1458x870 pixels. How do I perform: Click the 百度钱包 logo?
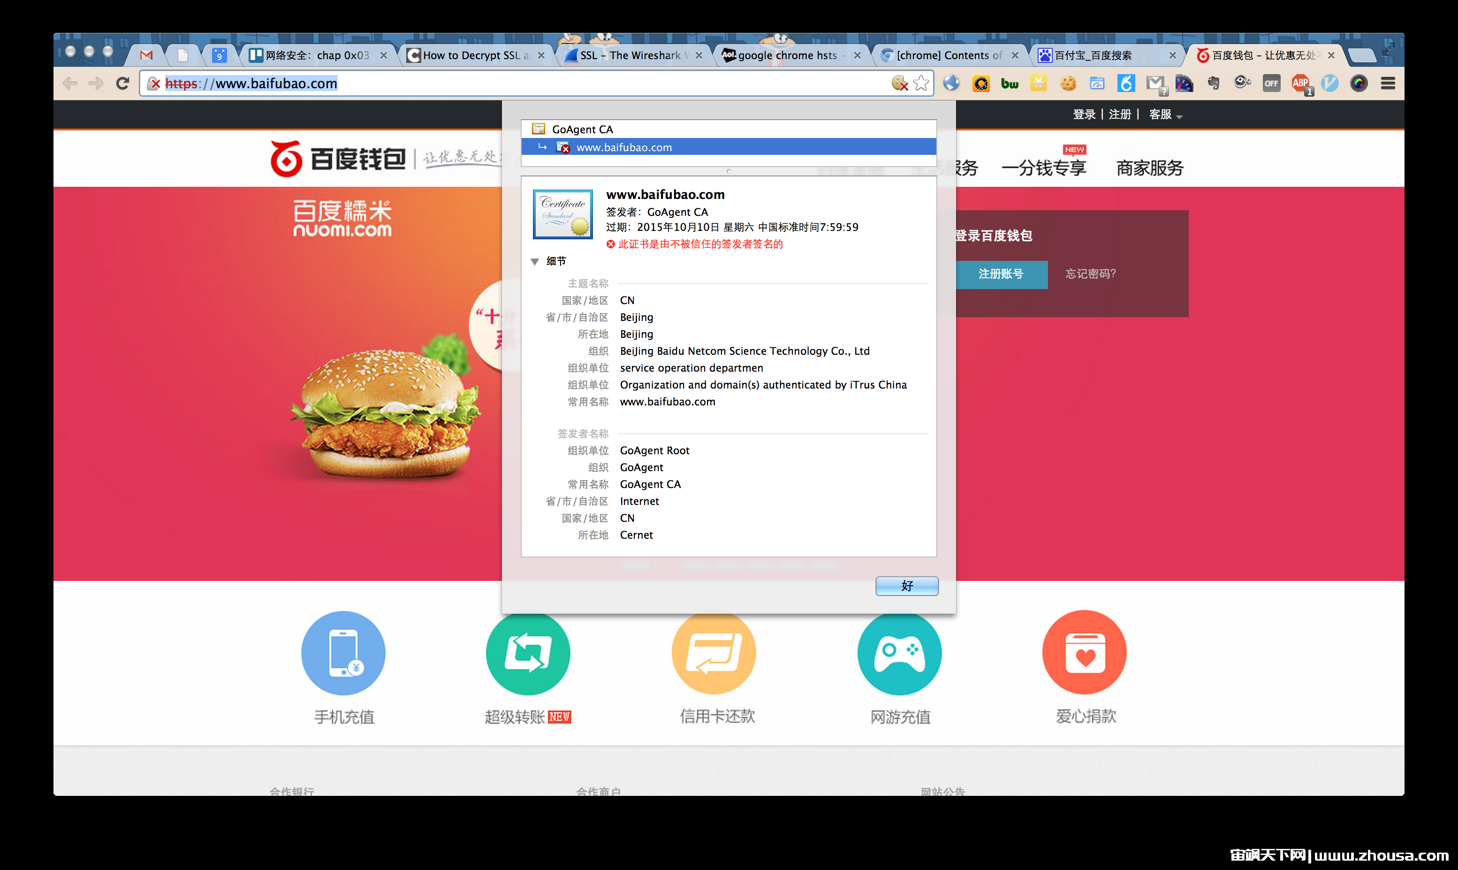pyautogui.click(x=338, y=158)
